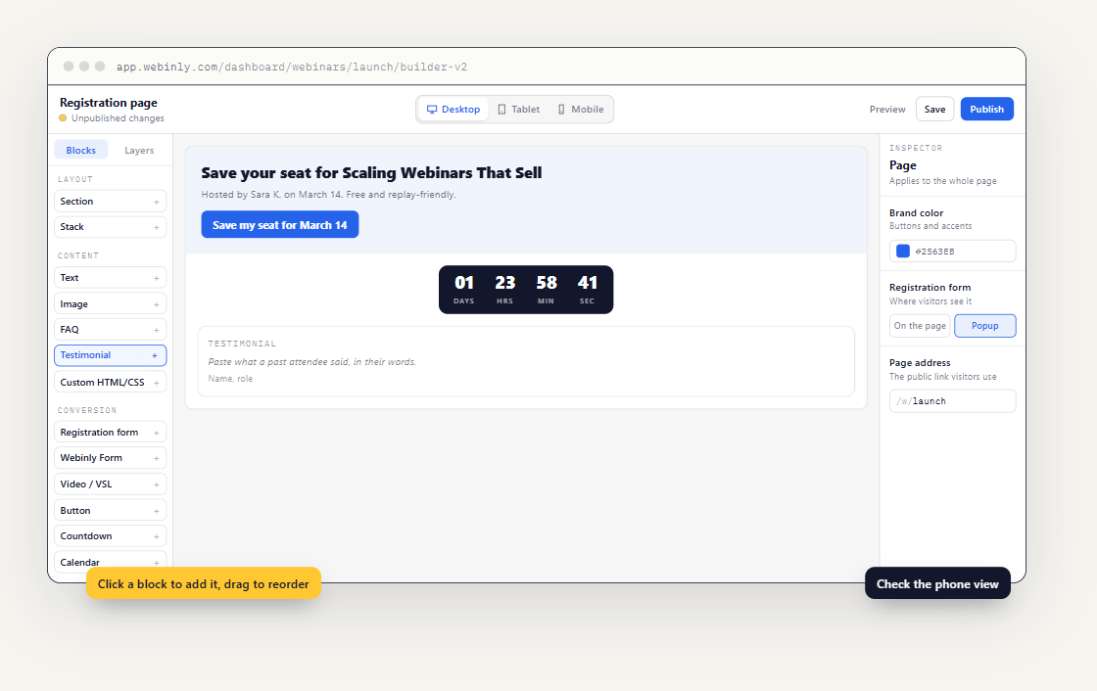The width and height of the screenshot is (1097, 691).
Task: Click the plus icon on the Stack block
Action: coord(156,227)
